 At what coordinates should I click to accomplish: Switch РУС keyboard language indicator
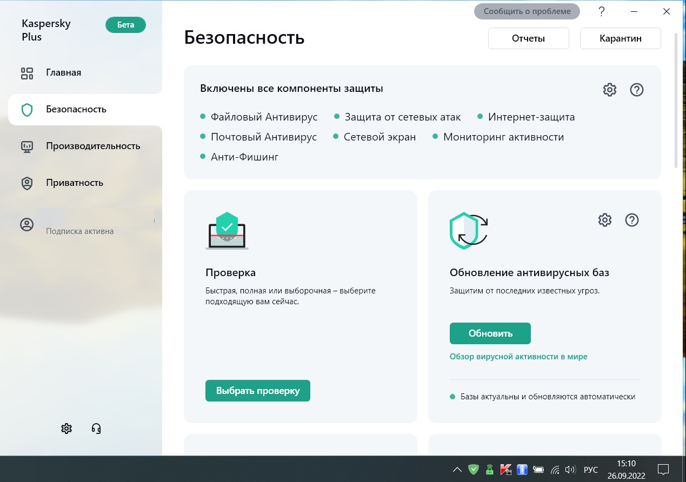tap(591, 469)
